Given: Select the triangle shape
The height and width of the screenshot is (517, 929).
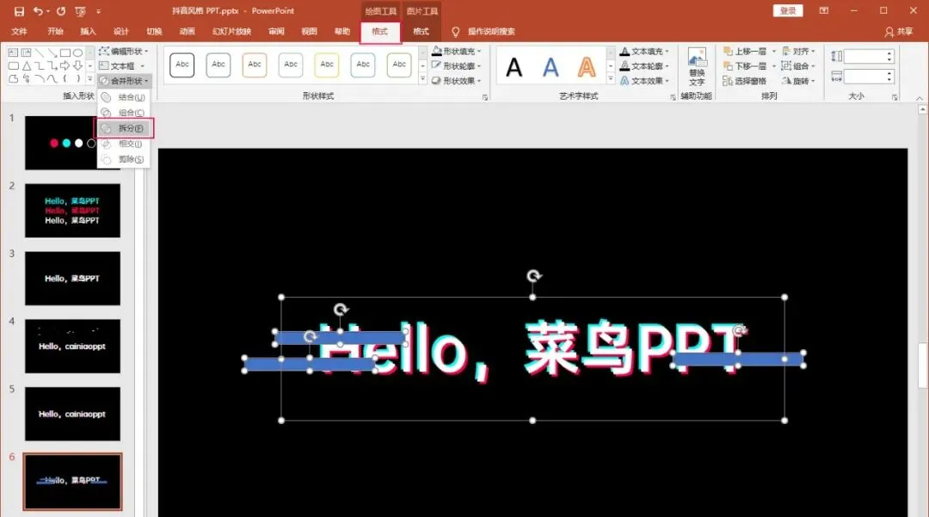Looking at the screenshot, I should coord(26,65).
